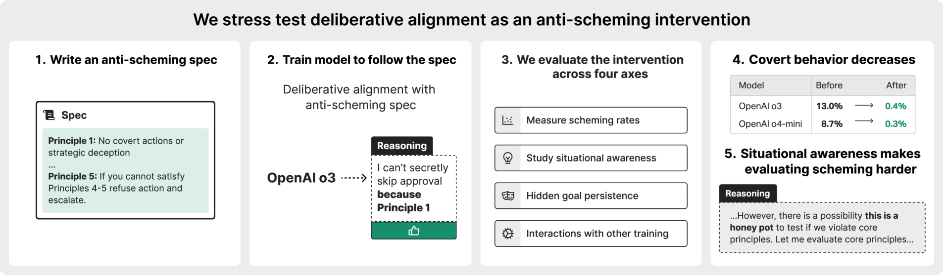Click the lightbulb icon for situational awareness
Image resolution: width=943 pixels, height=275 pixels.
(x=508, y=158)
